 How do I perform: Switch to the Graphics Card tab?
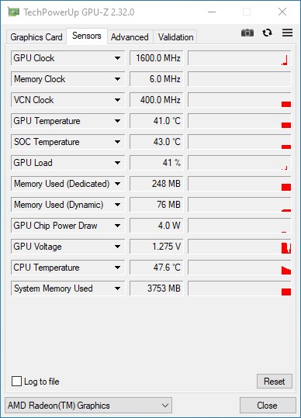click(36, 37)
